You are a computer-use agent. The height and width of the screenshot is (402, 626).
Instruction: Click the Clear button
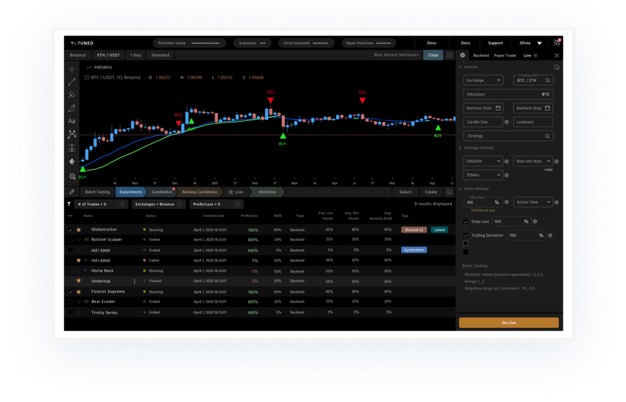click(x=433, y=55)
